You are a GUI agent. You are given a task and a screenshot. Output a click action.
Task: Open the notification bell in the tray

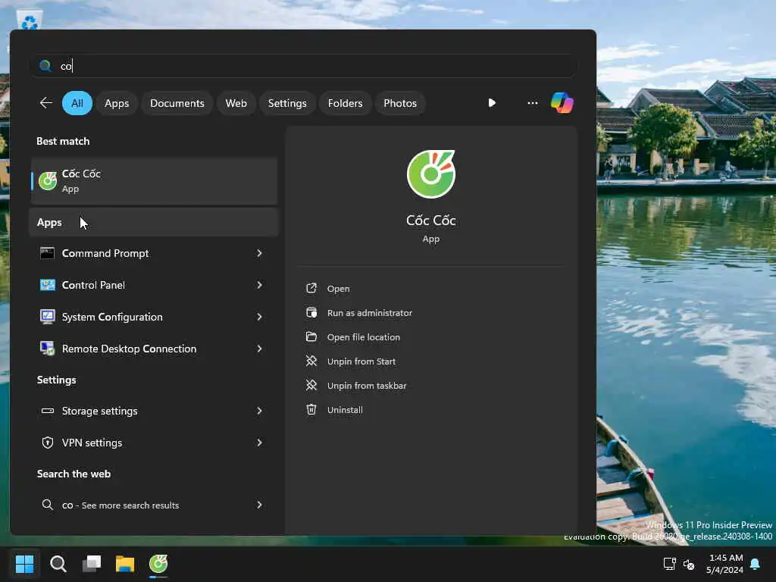[x=755, y=564]
